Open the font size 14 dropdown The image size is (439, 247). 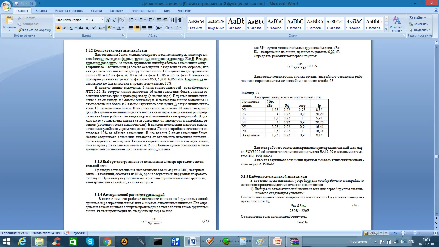point(102,20)
